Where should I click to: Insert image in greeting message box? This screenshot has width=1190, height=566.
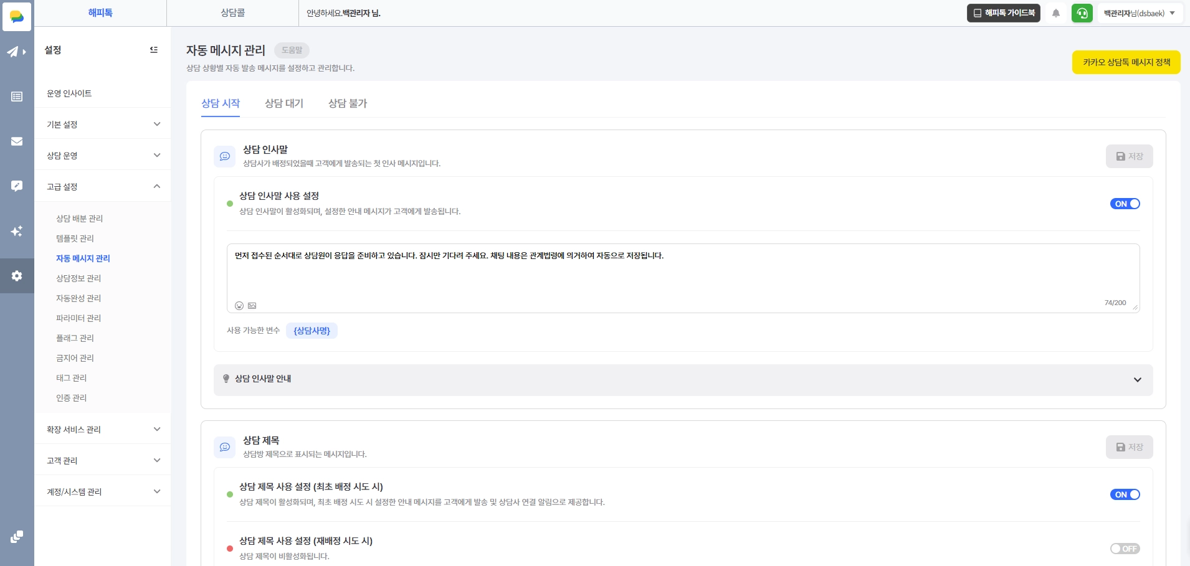252,306
